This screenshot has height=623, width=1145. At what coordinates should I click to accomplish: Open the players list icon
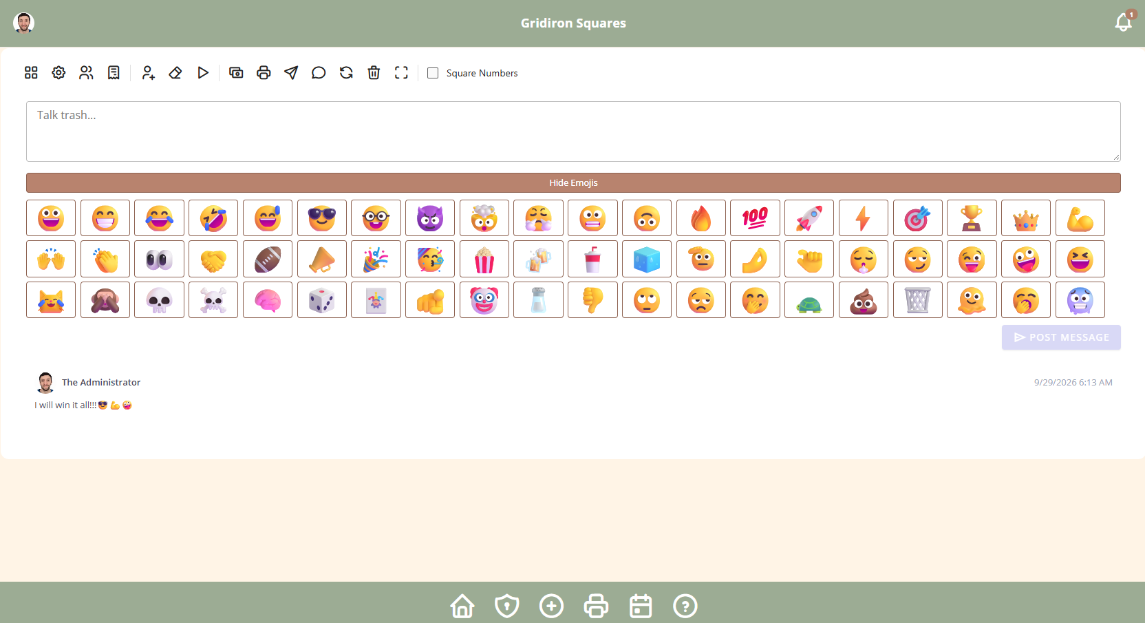coord(86,73)
